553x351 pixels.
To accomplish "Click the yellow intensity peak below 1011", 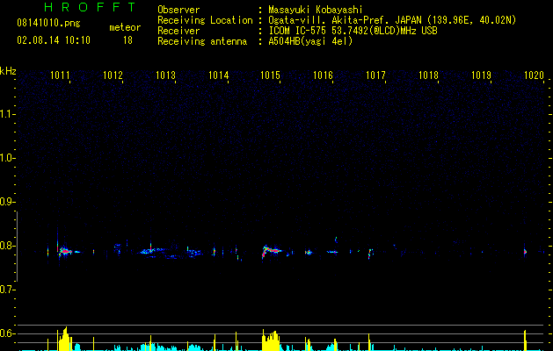I will coord(64,339).
